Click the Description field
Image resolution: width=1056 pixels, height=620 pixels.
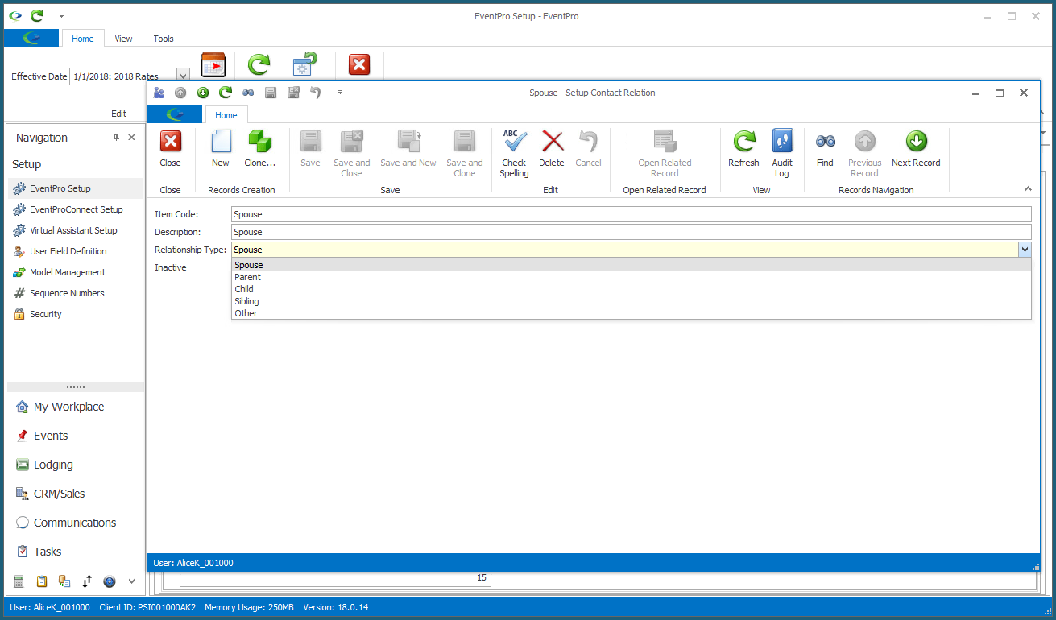coord(631,232)
